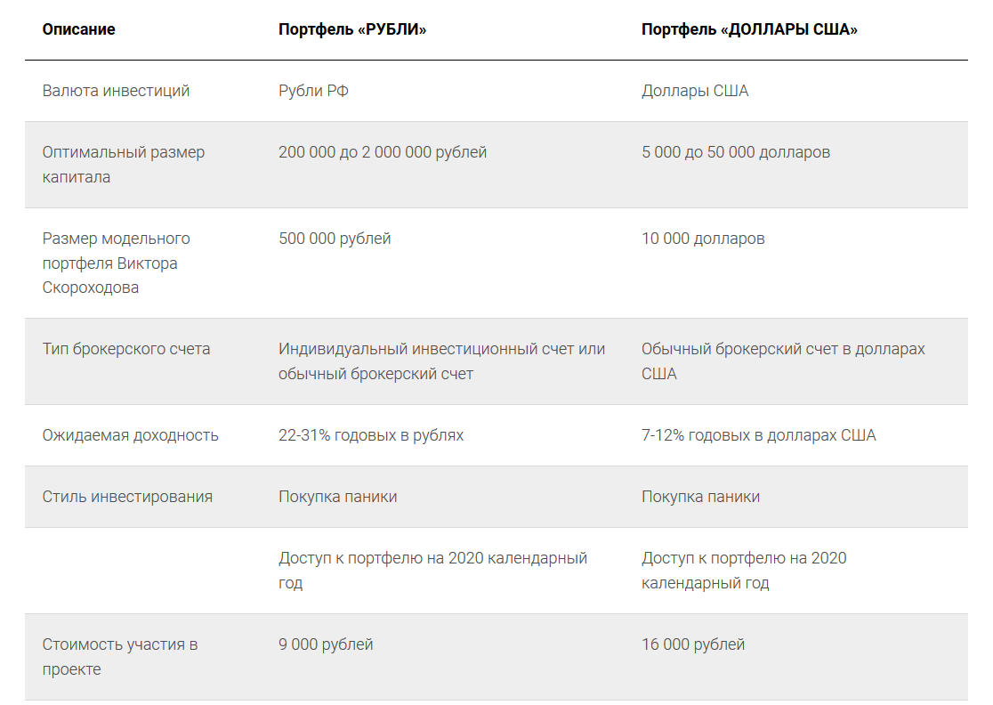Click the "7-12% годовых в долларах США" value
This screenshot has height=705, width=993.
(x=758, y=435)
